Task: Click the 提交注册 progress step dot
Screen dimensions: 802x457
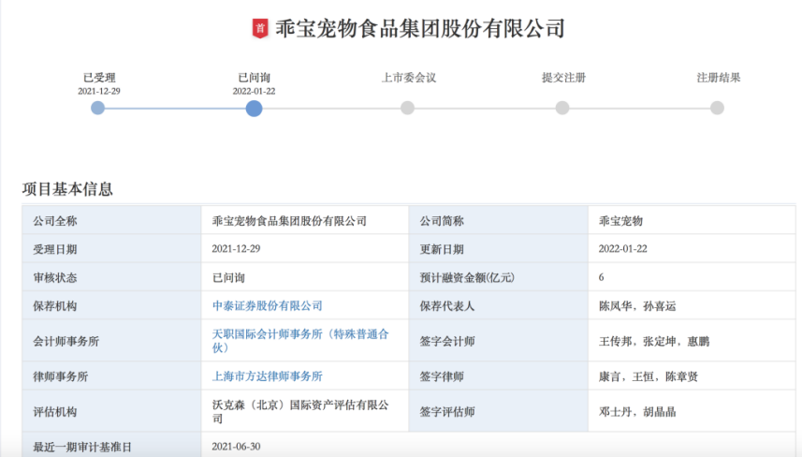Action: click(x=562, y=108)
